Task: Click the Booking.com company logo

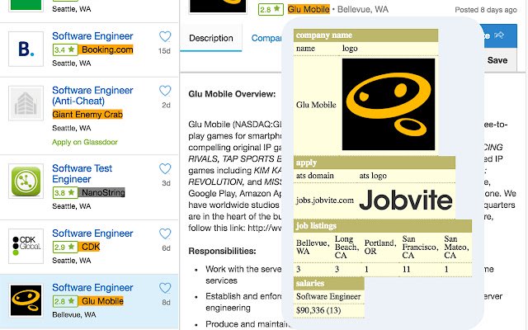Action: point(26,49)
